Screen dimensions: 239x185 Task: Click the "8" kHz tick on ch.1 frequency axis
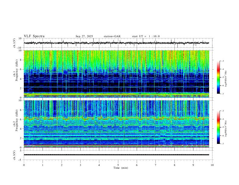[21, 60]
